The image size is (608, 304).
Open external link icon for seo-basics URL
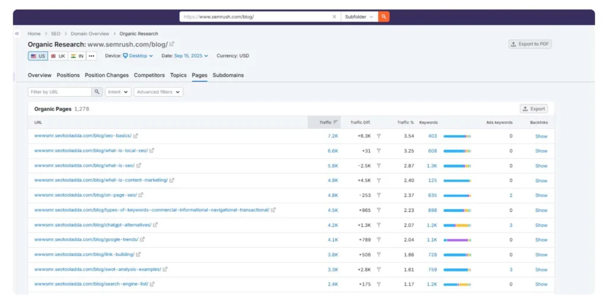pyautogui.click(x=136, y=136)
